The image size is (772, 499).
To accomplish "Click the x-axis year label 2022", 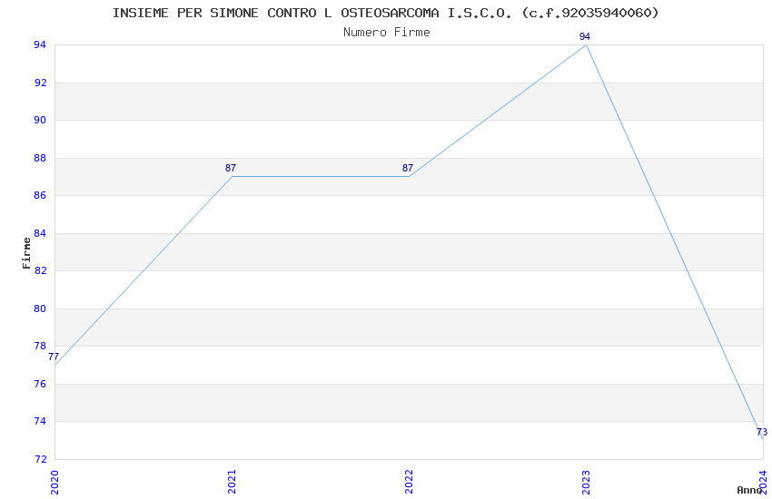I will point(409,482).
